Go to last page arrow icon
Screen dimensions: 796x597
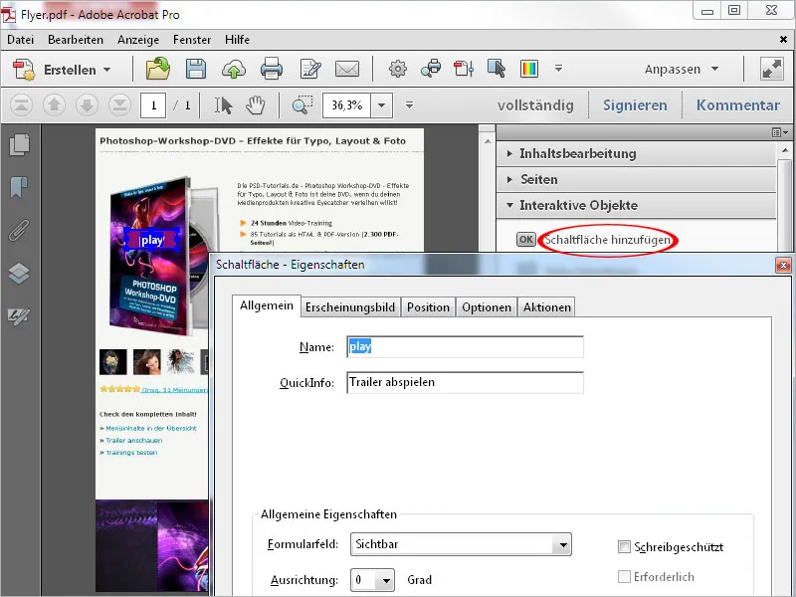pyautogui.click(x=119, y=105)
